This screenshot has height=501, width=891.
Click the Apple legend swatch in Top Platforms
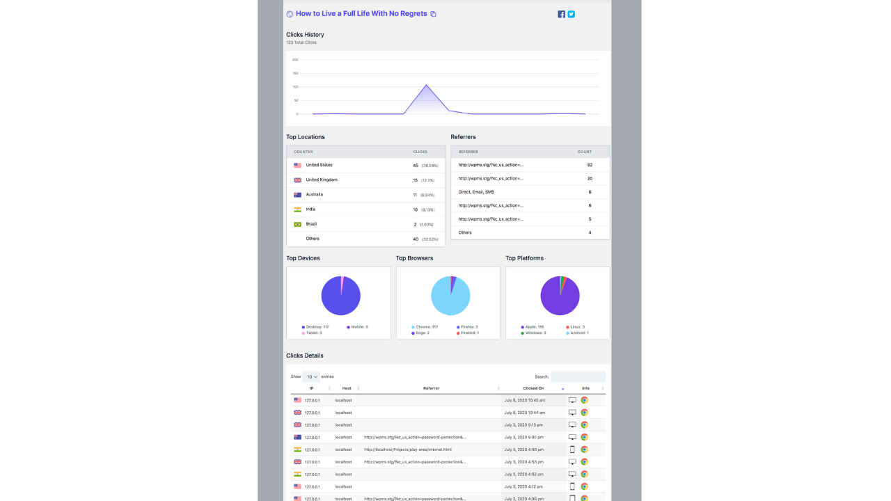(523, 327)
